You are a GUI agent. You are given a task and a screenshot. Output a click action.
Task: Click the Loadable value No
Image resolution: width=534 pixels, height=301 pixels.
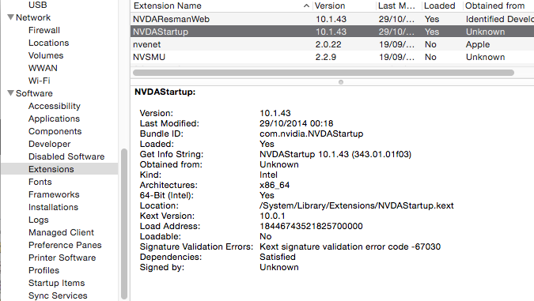pyautogui.click(x=265, y=236)
